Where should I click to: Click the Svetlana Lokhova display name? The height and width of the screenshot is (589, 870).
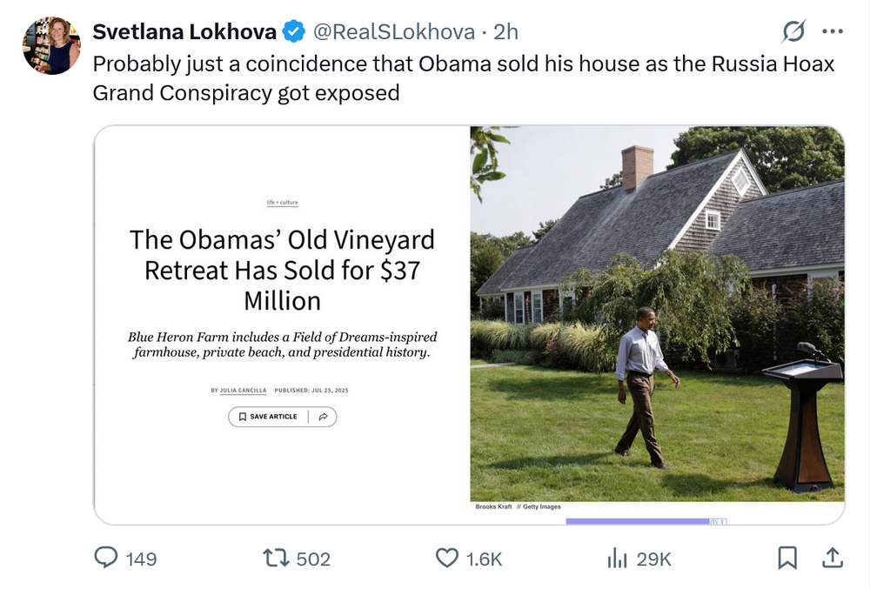tap(184, 32)
